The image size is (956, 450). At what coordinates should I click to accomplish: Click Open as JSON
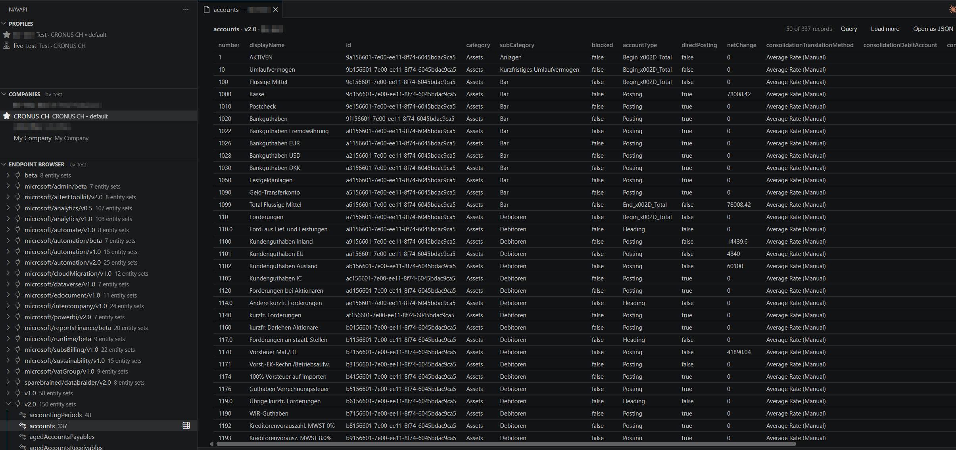pos(933,29)
